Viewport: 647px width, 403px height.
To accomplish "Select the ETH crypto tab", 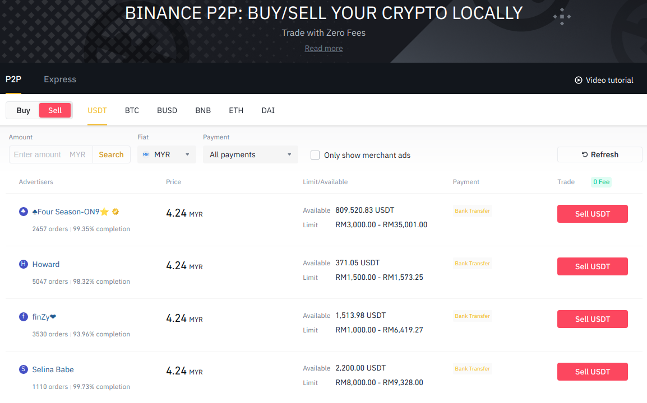I will (236, 110).
